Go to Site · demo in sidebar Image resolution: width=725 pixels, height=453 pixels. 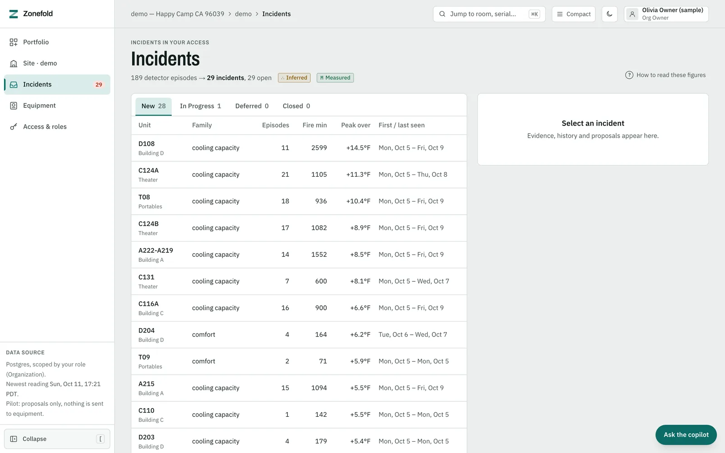point(57,63)
